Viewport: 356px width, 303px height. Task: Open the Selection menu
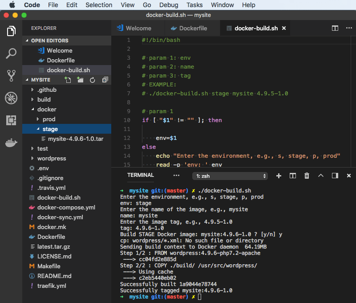click(x=99, y=5)
